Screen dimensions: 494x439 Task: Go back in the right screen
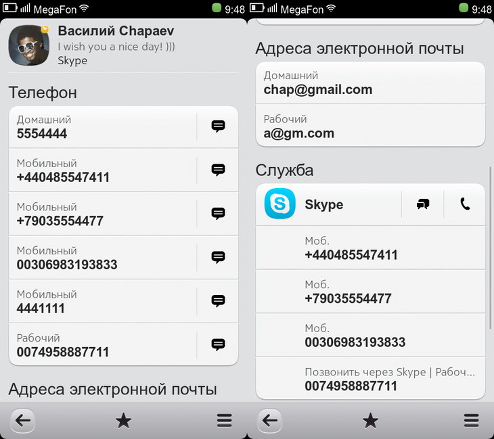pyautogui.click(x=270, y=420)
